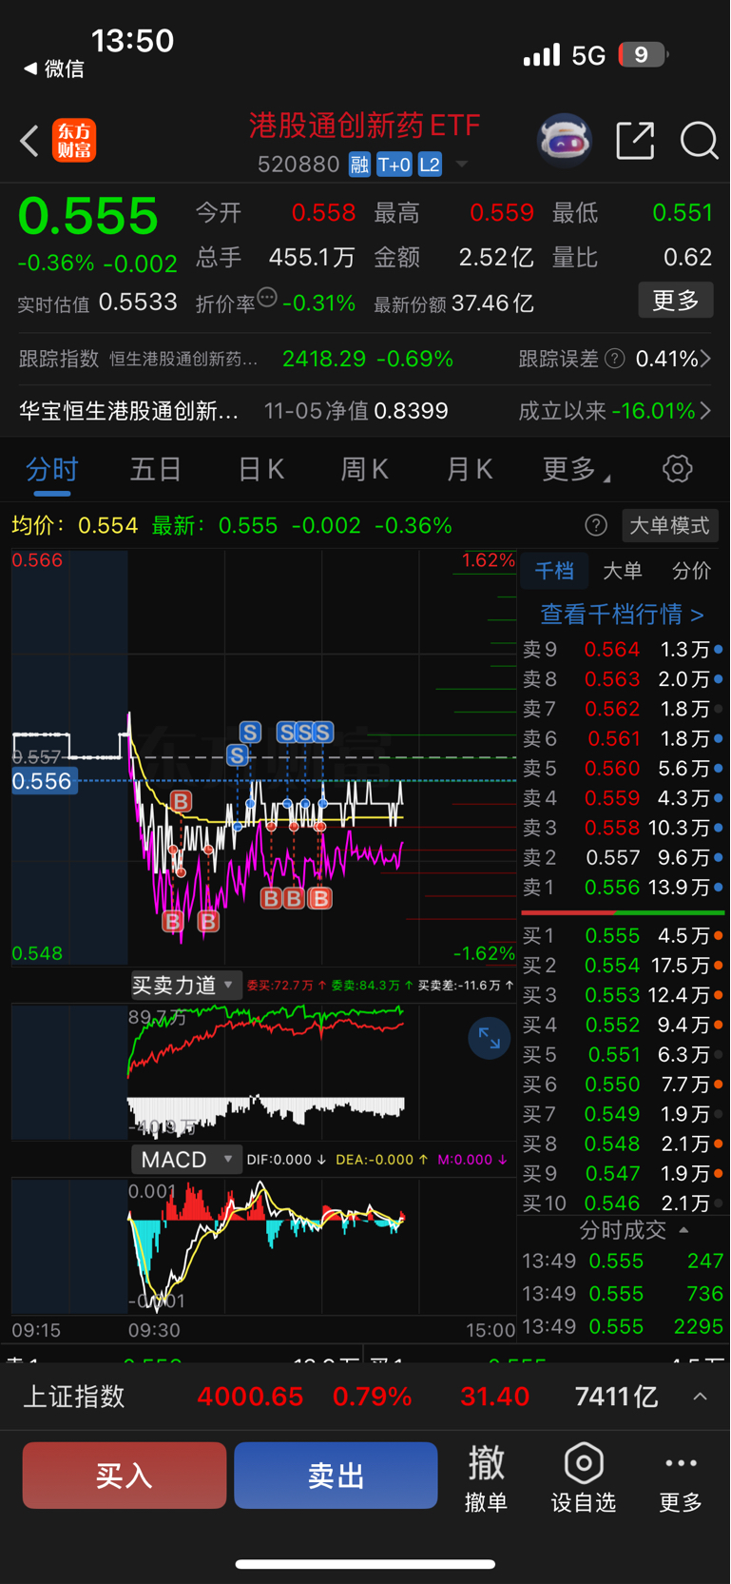Screen dimensions: 731x1584
Task: Select the 大单 tab
Action: 623,571
